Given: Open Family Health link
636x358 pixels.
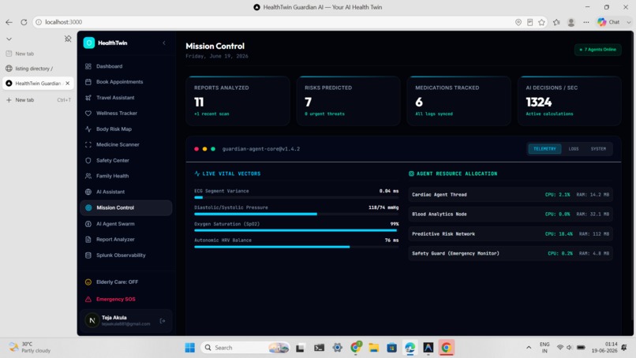Looking at the screenshot, I should 125,176.
